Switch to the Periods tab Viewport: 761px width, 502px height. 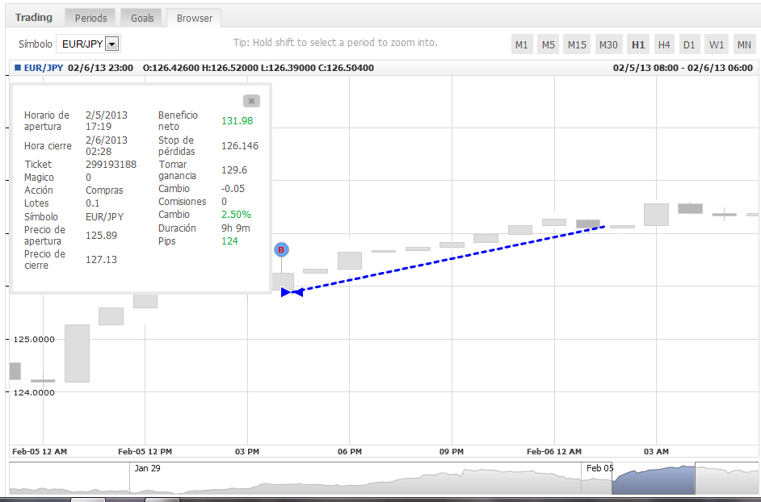(x=90, y=19)
